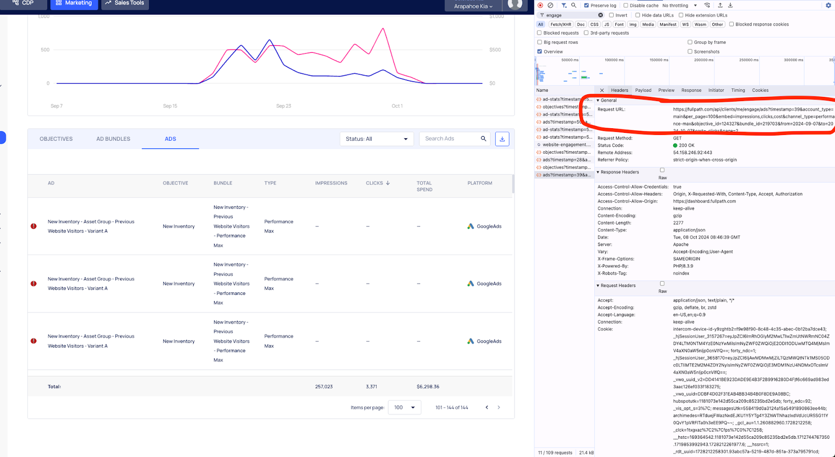Open DevTools network settings gear

click(828, 5)
